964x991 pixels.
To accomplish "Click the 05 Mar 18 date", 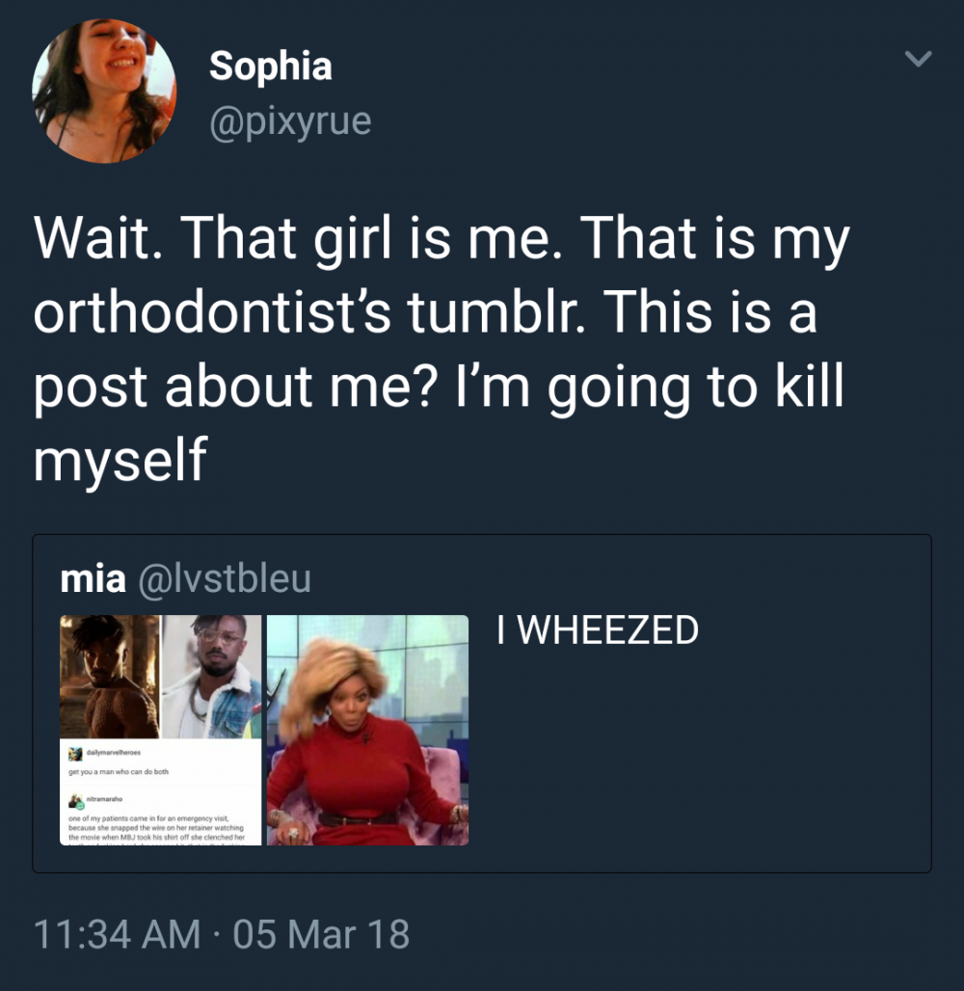I will [321, 935].
